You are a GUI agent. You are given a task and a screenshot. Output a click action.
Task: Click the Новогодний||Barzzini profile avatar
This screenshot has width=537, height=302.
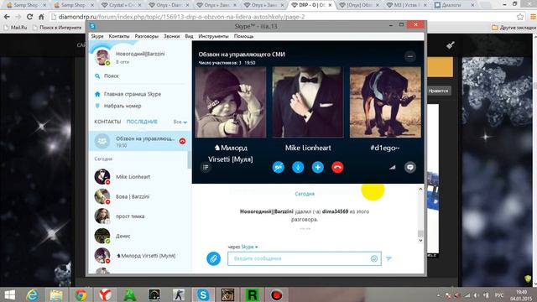[102, 57]
